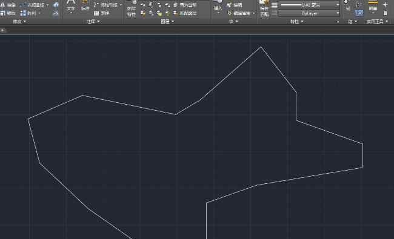Click the layer Isolate icon in Make Current row

(151, 5)
